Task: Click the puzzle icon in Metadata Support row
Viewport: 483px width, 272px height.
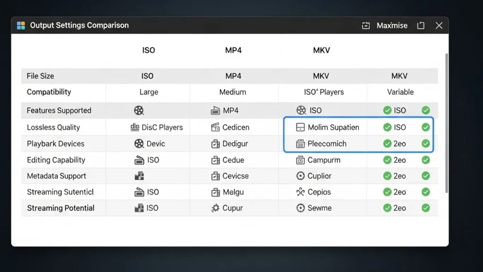Action: [140, 176]
